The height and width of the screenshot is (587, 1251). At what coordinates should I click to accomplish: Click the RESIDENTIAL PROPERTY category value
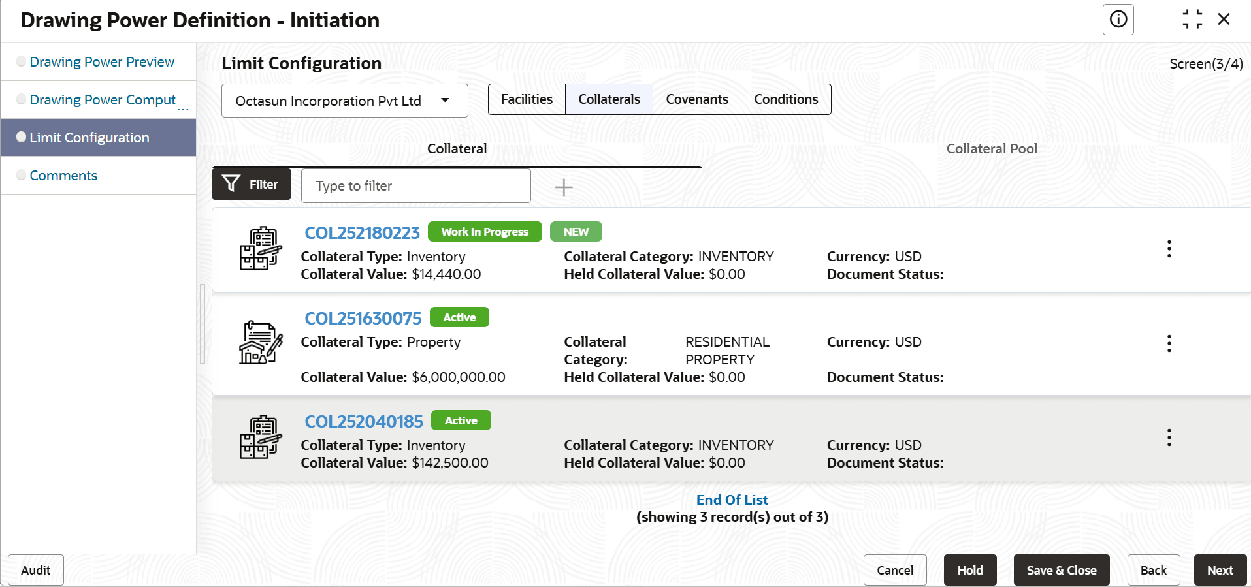[x=727, y=351]
